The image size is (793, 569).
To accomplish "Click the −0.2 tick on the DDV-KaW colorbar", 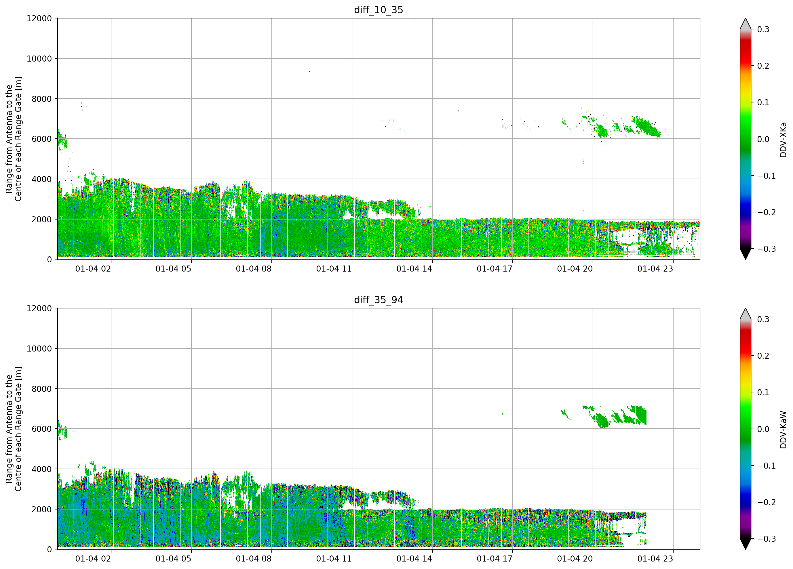I will click(x=767, y=503).
